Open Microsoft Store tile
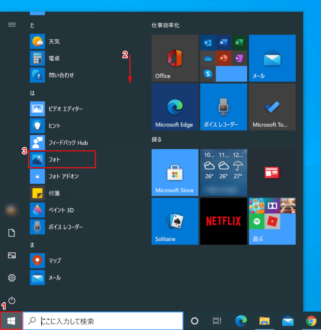The image size is (321, 330). click(x=175, y=172)
